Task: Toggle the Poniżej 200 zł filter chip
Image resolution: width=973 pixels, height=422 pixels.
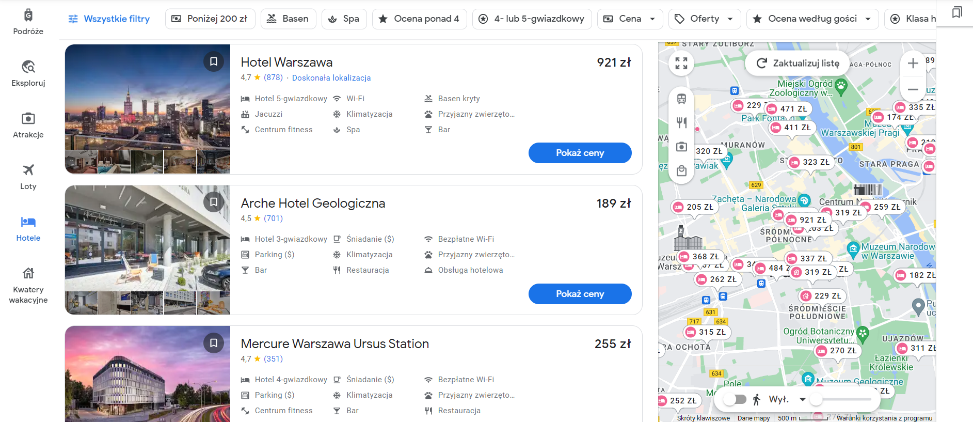Action: (210, 19)
